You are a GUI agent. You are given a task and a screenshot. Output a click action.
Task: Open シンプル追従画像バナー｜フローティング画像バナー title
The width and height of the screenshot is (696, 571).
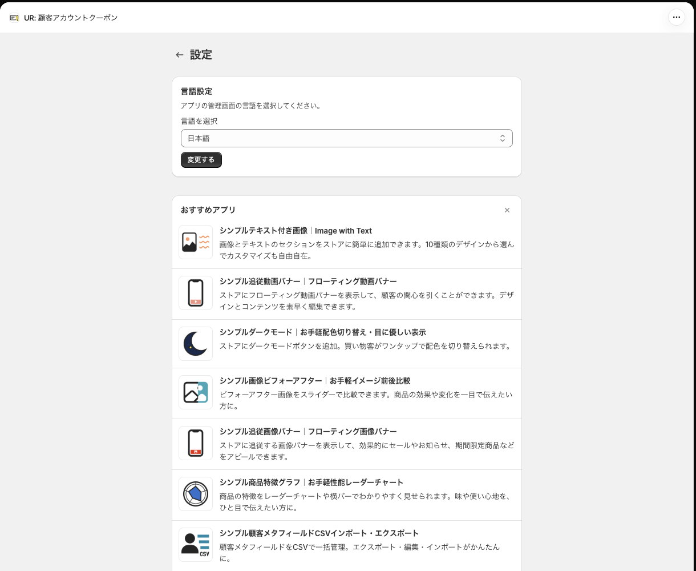[x=308, y=432]
